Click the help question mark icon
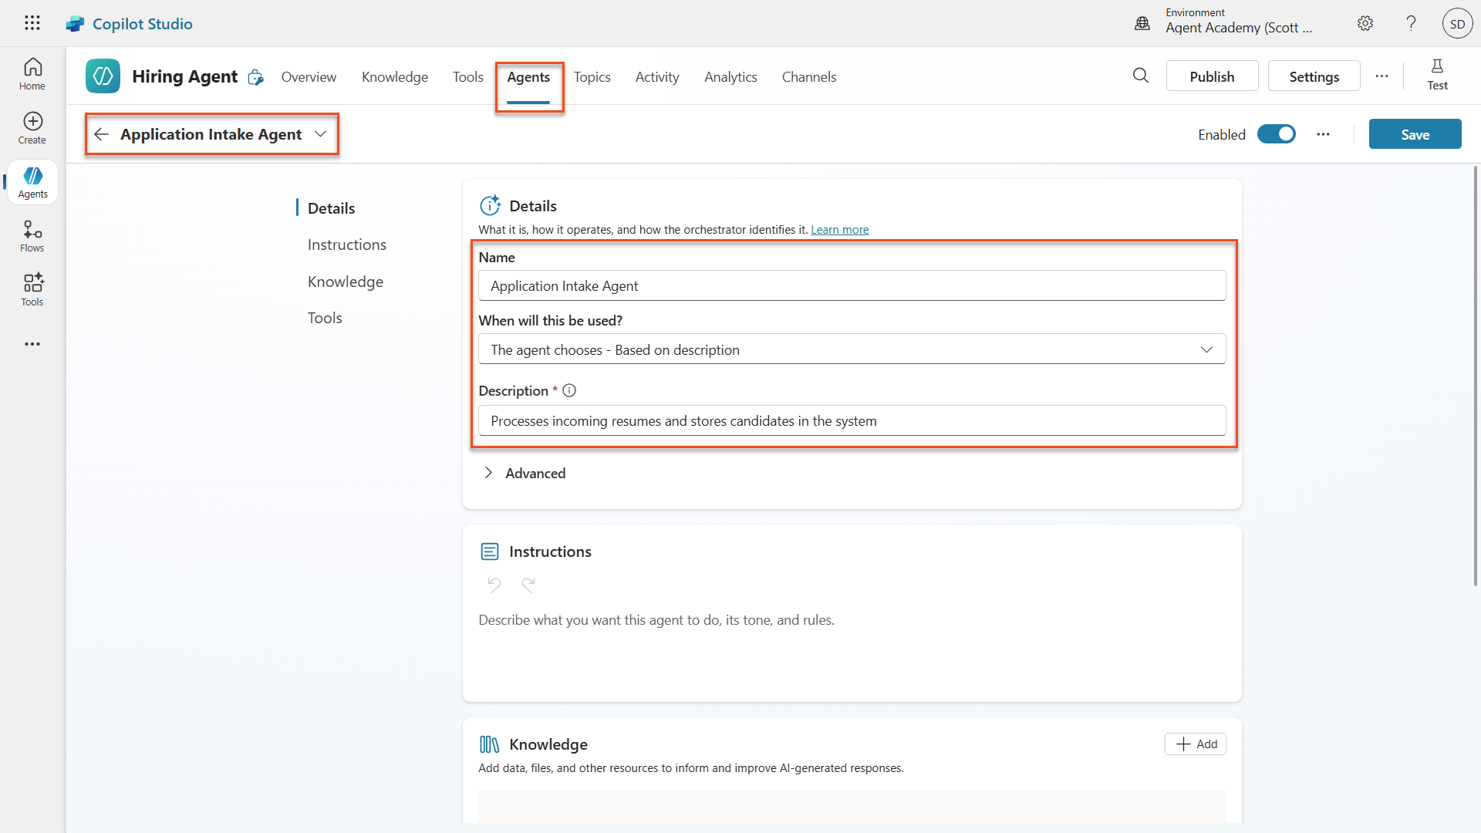 tap(1411, 23)
